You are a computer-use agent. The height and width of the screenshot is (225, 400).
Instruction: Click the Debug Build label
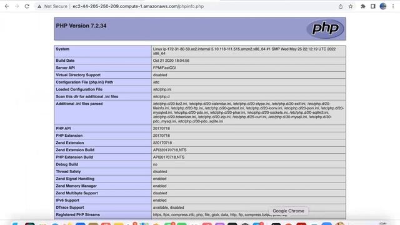67,164
